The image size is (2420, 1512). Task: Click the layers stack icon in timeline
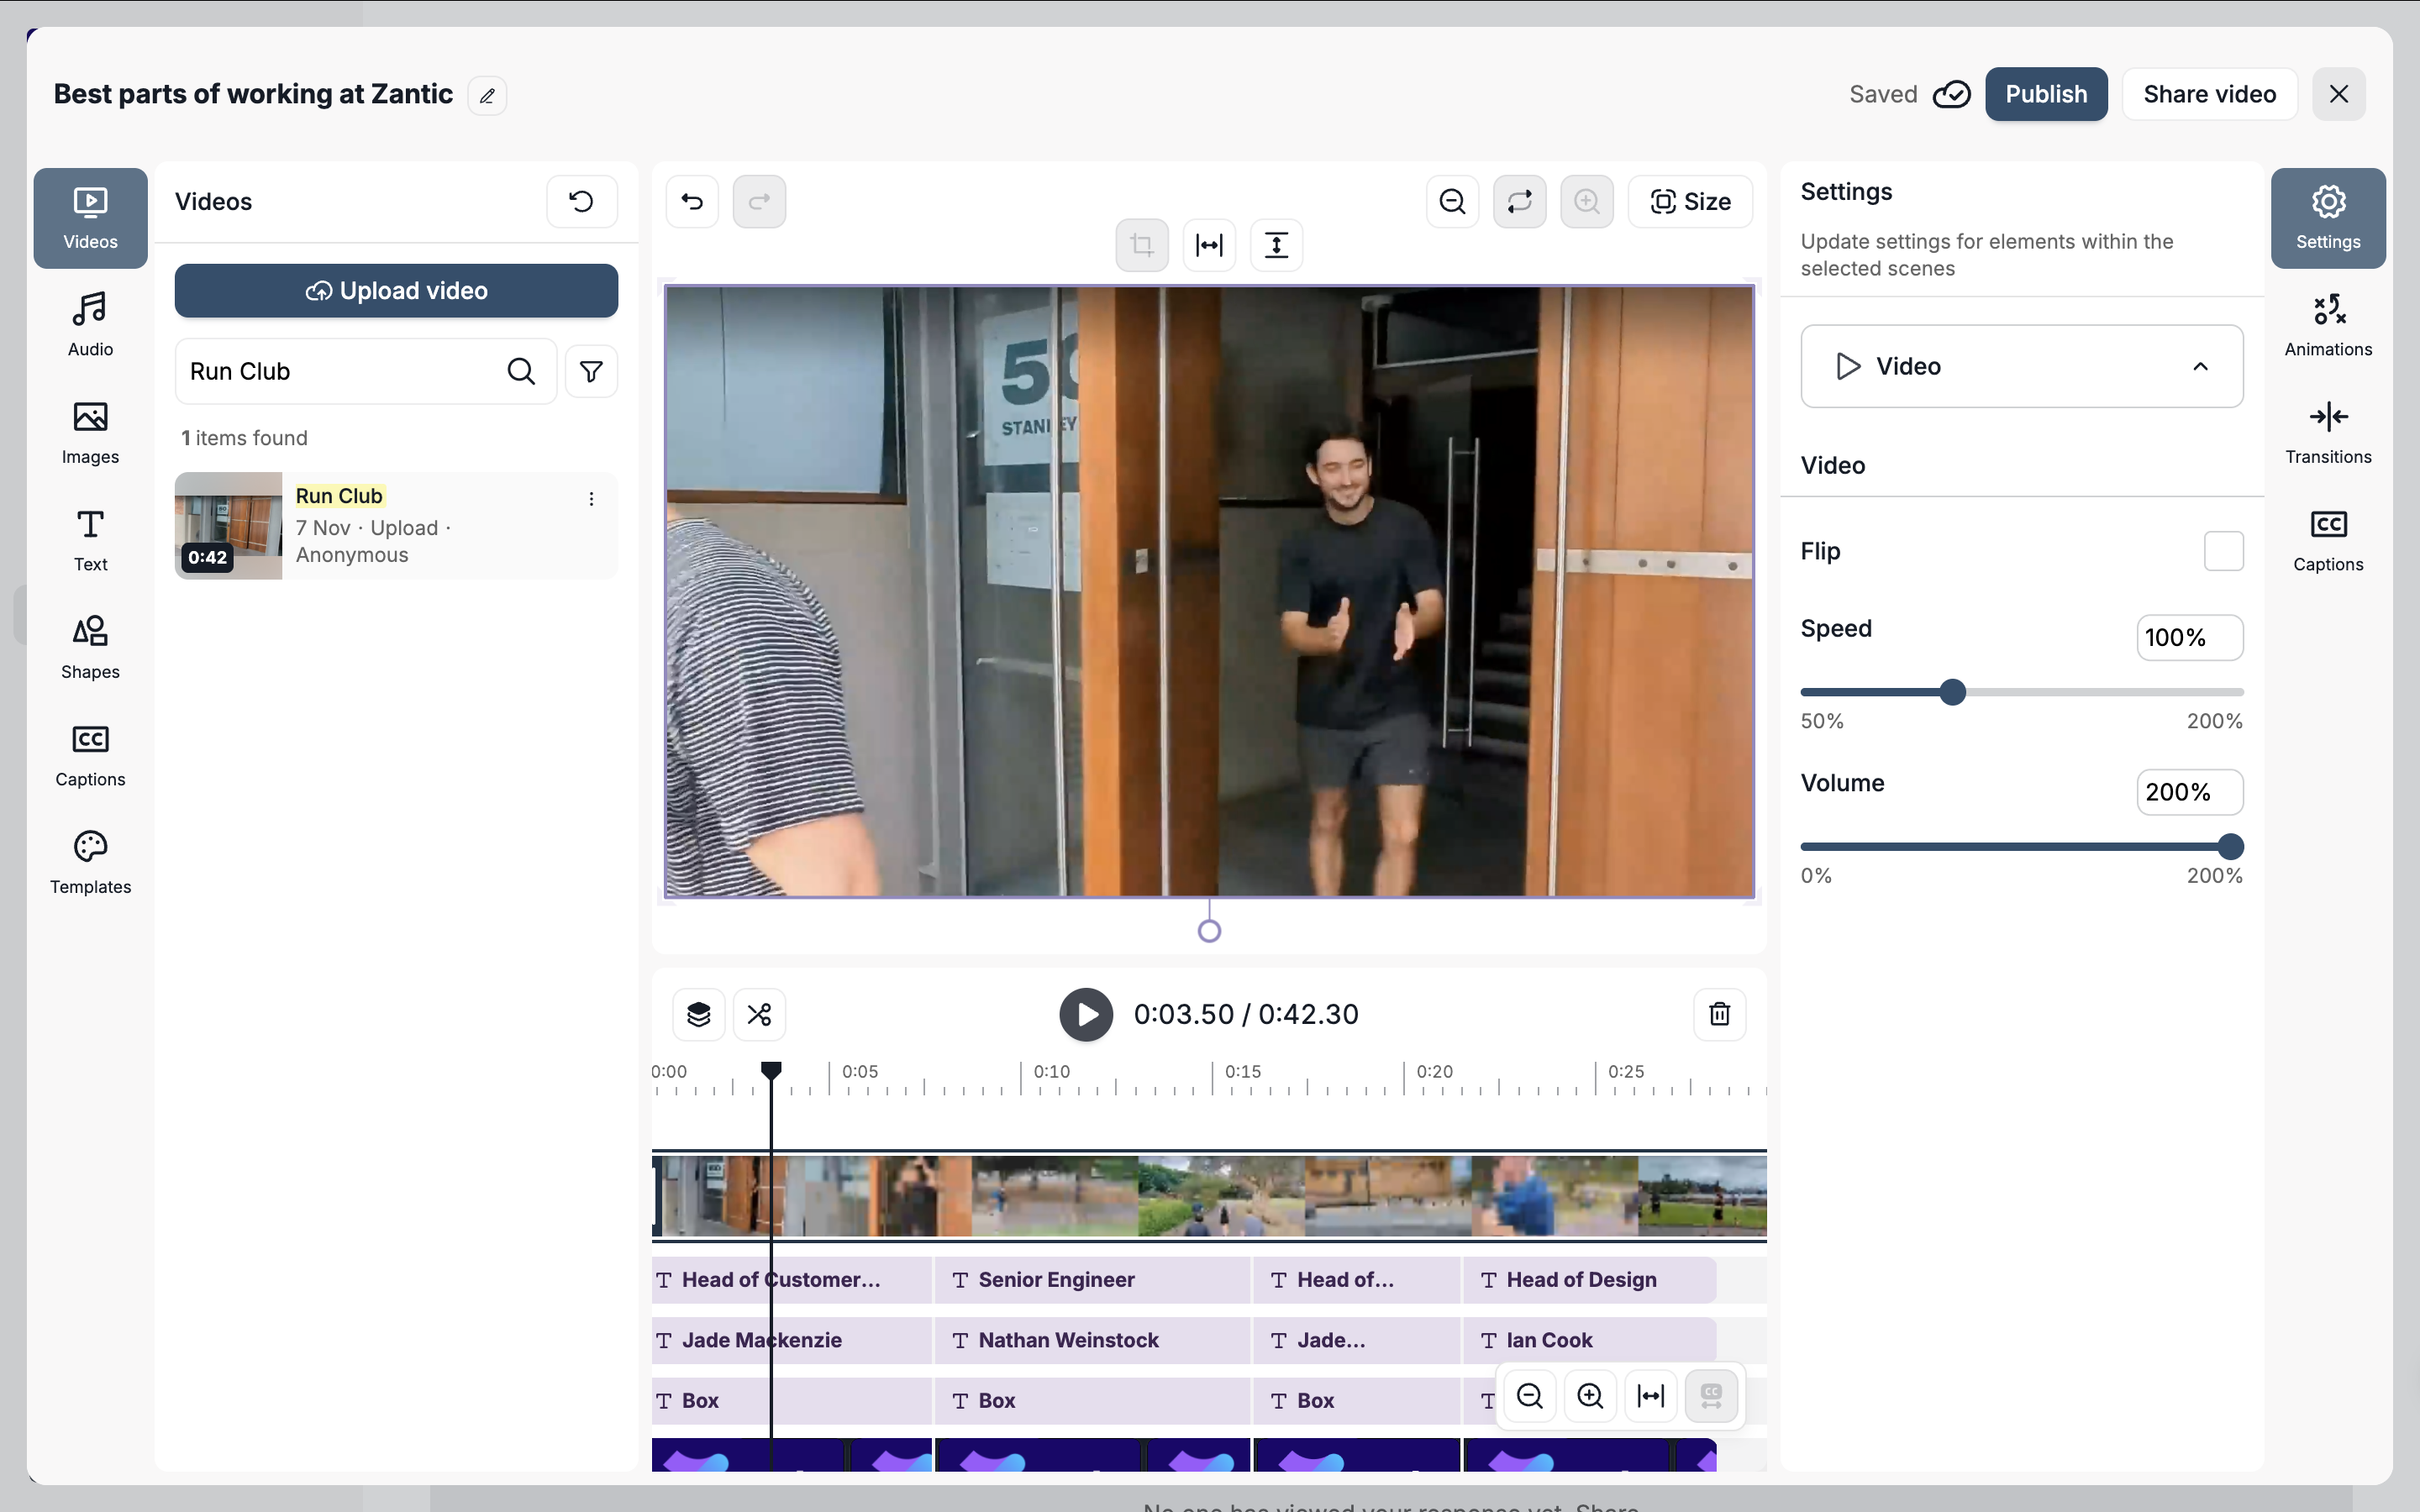pos(698,1014)
